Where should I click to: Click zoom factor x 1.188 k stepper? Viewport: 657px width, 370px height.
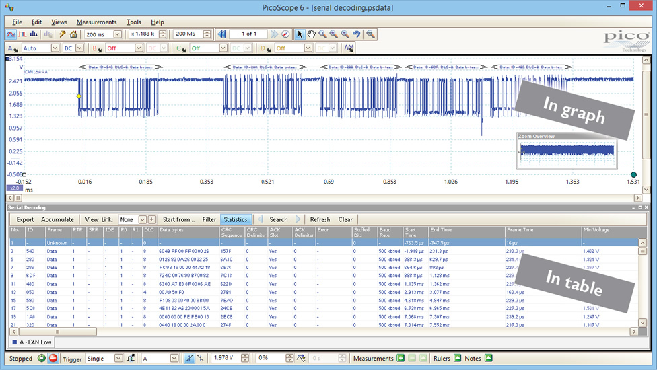163,34
